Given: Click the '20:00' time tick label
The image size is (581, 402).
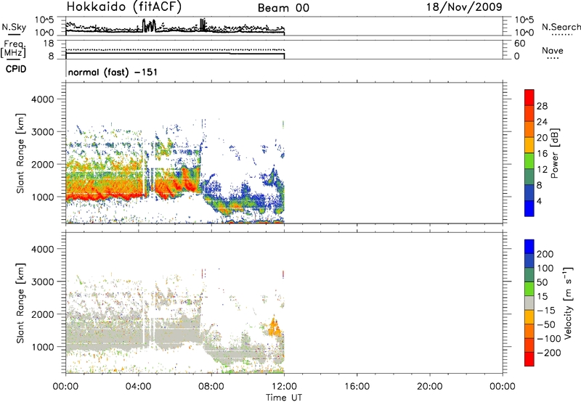Looking at the screenshot, I should coord(430,387).
